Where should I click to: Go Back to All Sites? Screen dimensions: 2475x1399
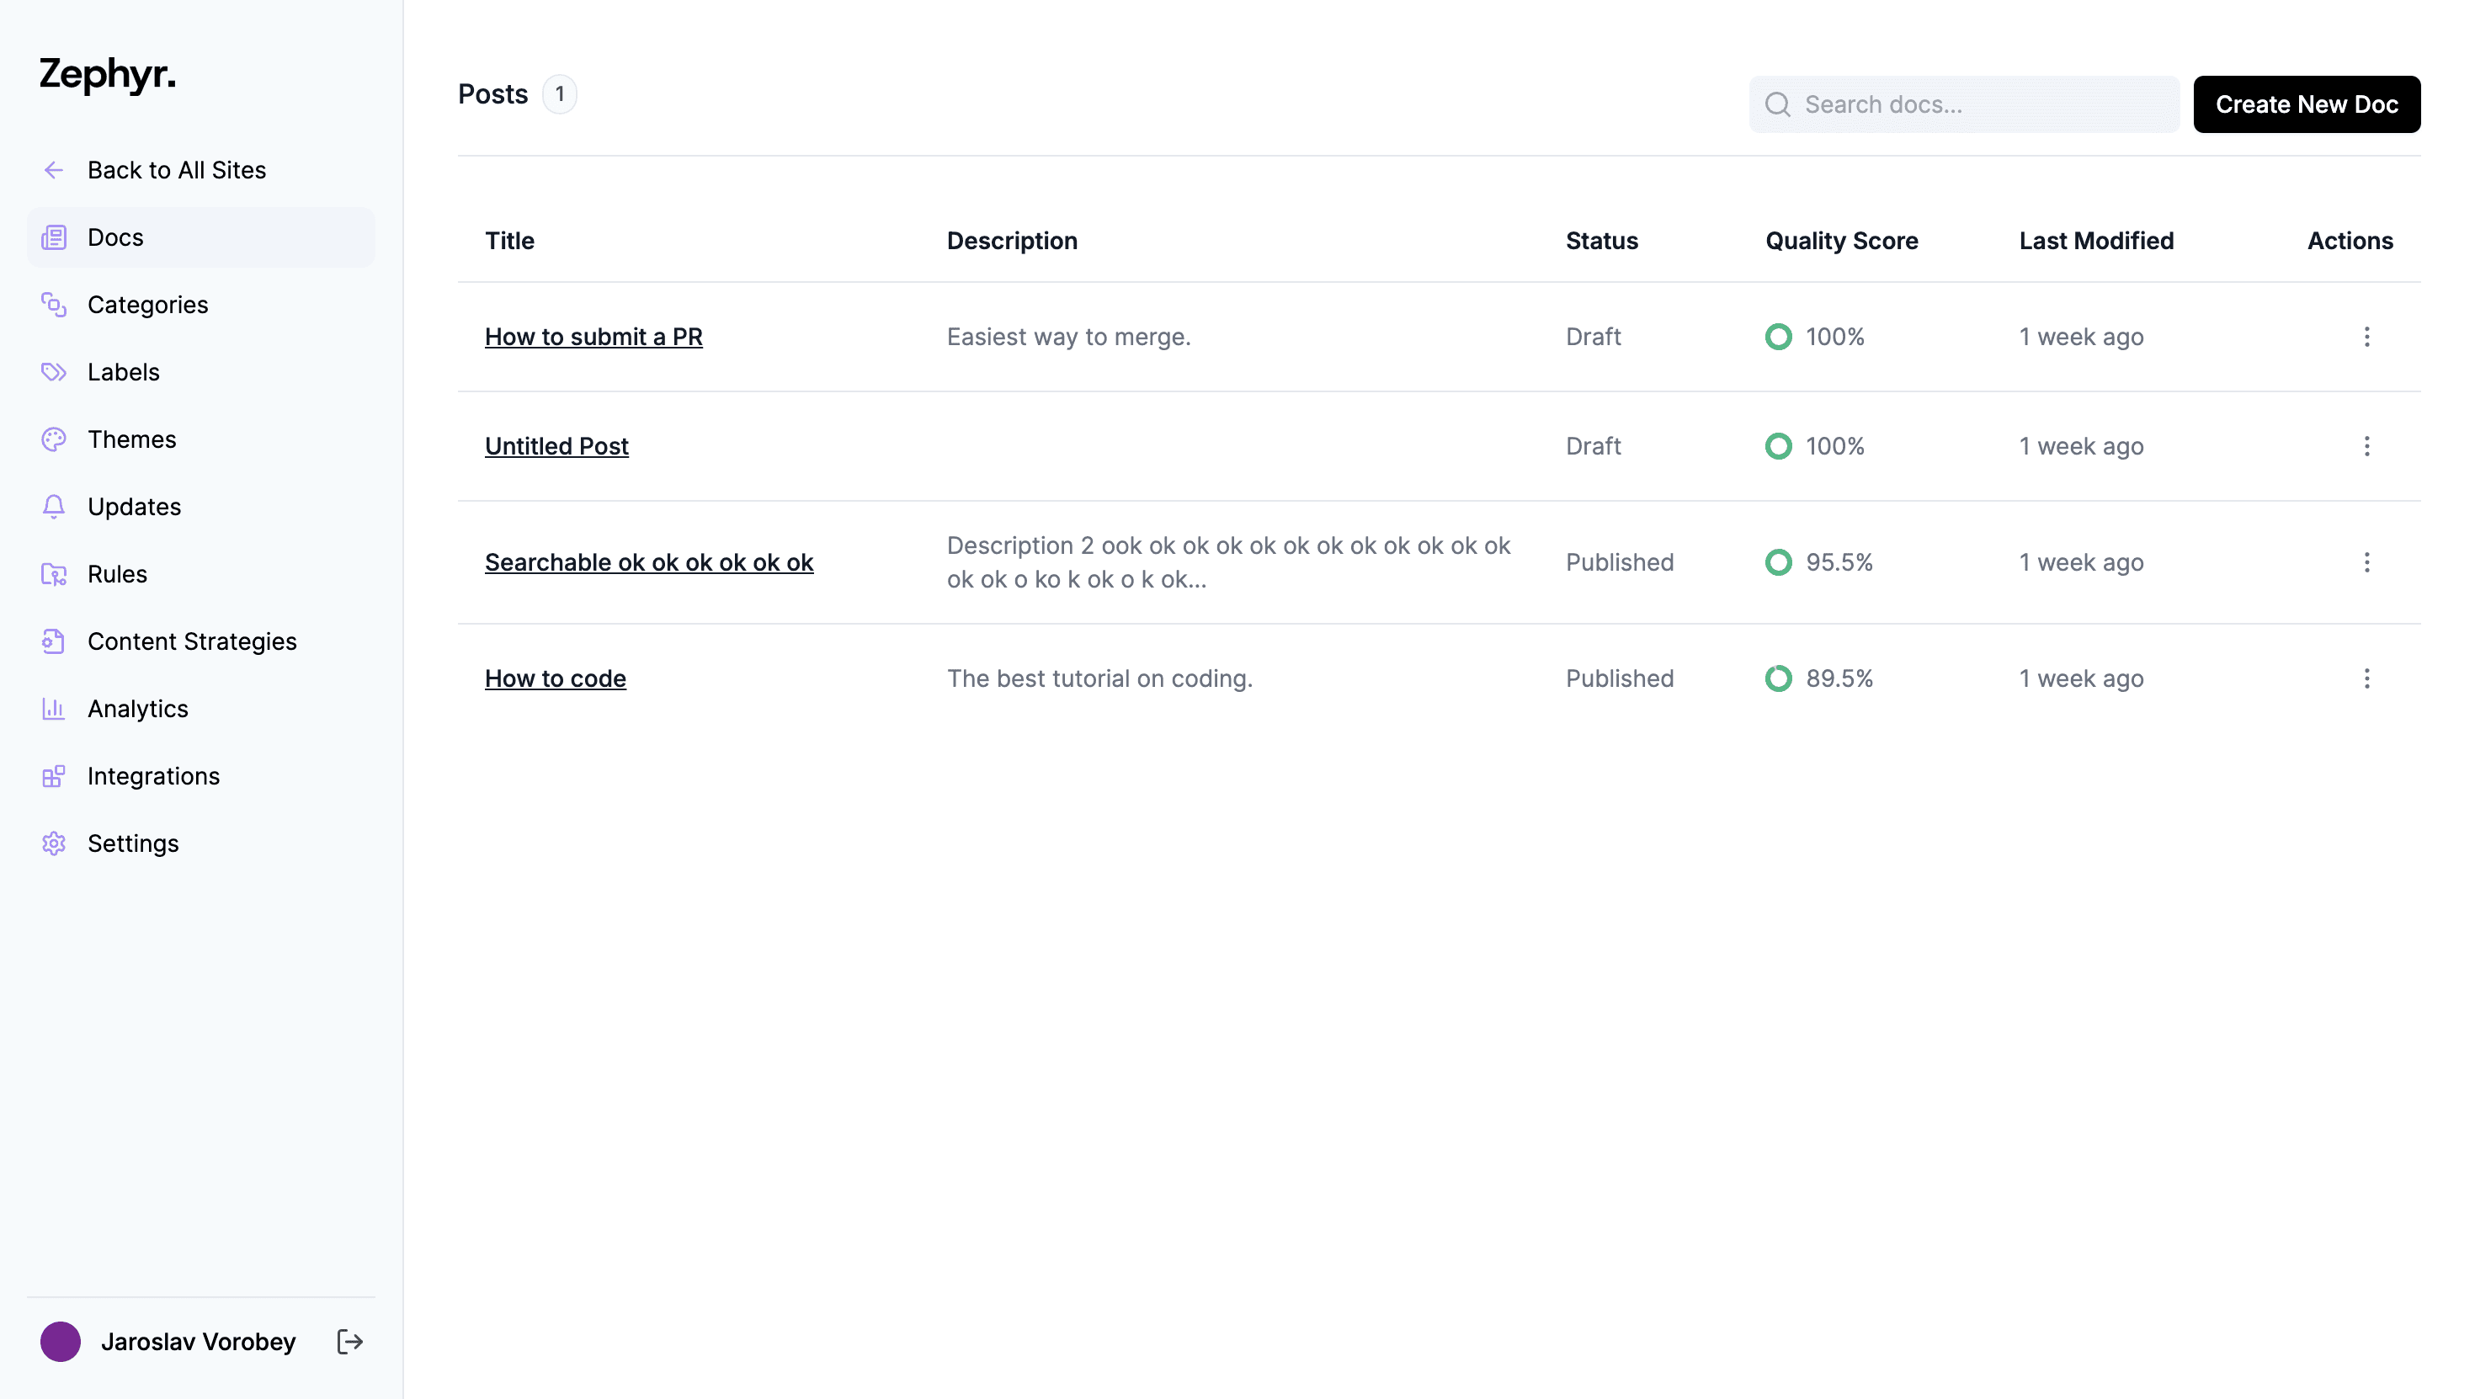click(176, 170)
